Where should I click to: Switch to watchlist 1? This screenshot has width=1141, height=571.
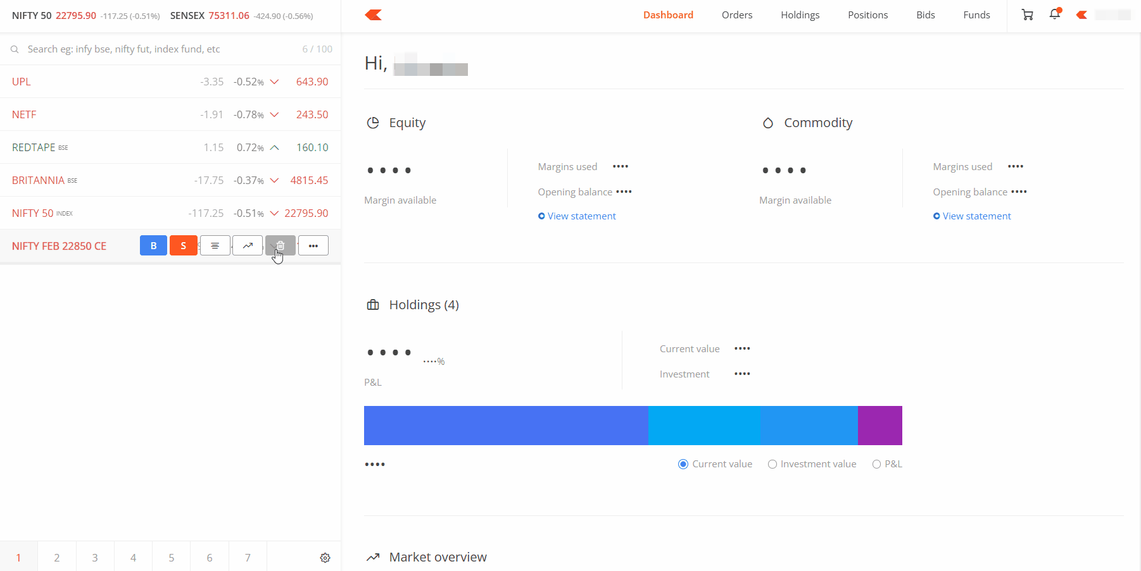[19, 556]
